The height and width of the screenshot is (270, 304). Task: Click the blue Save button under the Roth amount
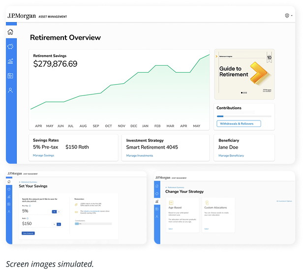[x=28, y=233]
